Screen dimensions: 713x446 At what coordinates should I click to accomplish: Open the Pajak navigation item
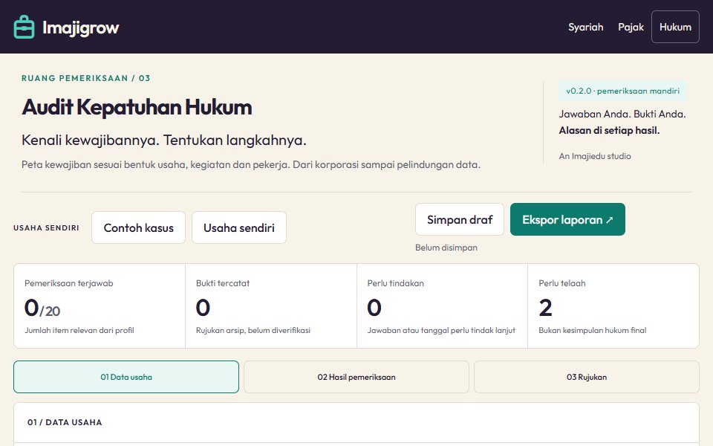[631, 27]
